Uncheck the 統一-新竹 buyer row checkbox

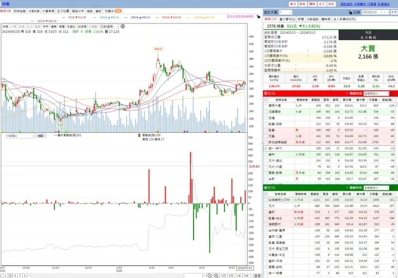[266, 148]
